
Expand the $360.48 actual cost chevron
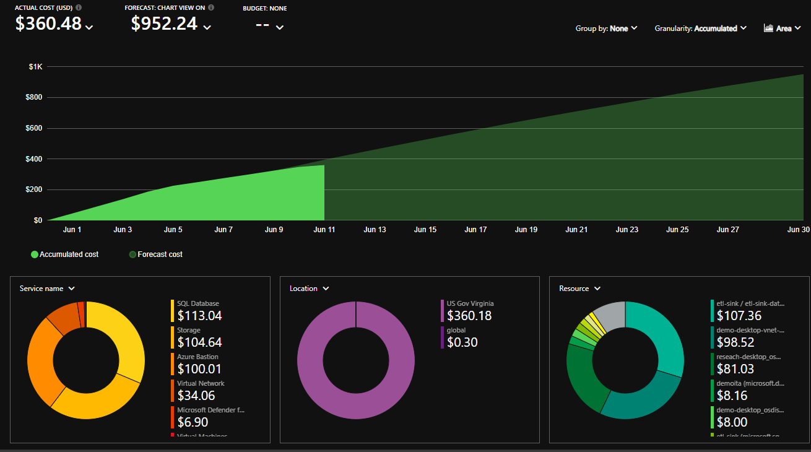89,27
